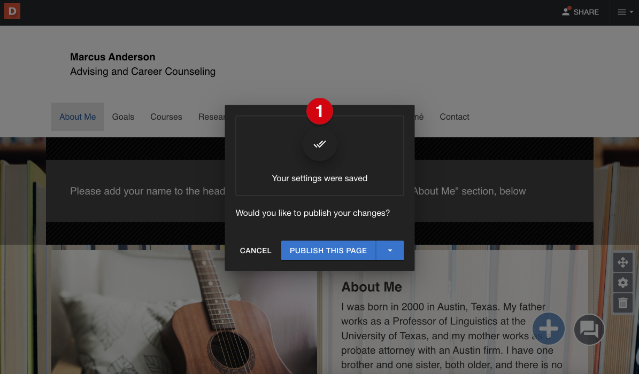
Task: Click the move section arrows icon
Action: coord(623,262)
